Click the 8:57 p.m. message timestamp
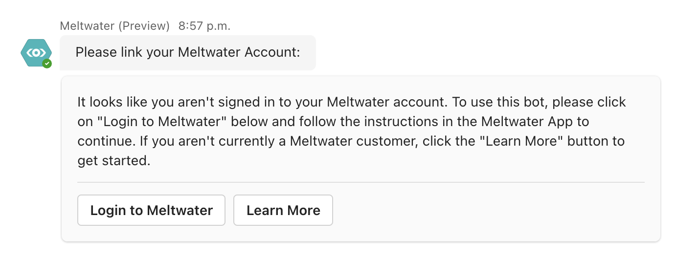Viewport: 676px width, 260px height. [204, 26]
